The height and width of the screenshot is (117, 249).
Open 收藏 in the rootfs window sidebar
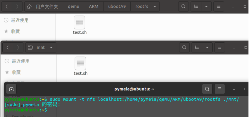[x=12, y=31]
